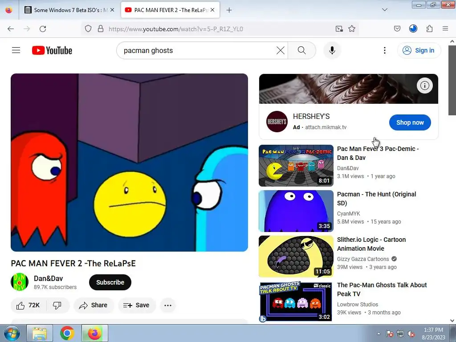Like the video with thumbs-up 72K
The image size is (456, 342).
pos(28,305)
